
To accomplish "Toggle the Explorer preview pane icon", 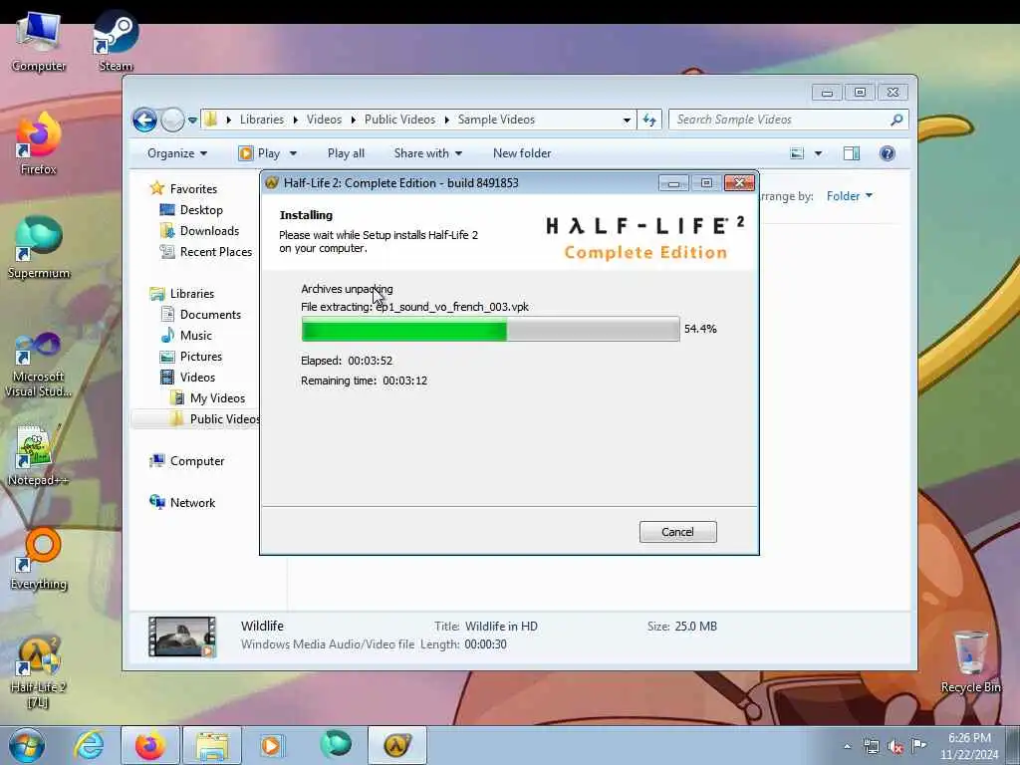I will (x=852, y=153).
